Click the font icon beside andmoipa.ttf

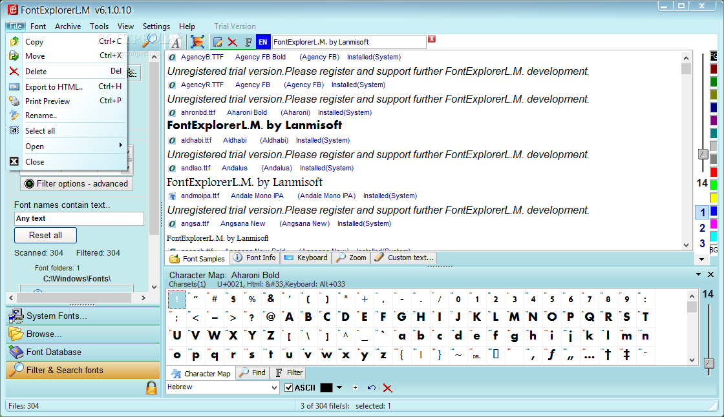(172, 196)
